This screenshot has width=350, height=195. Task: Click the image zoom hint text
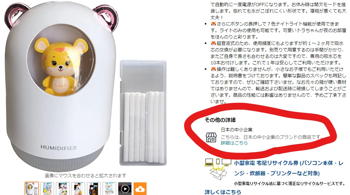85,176
